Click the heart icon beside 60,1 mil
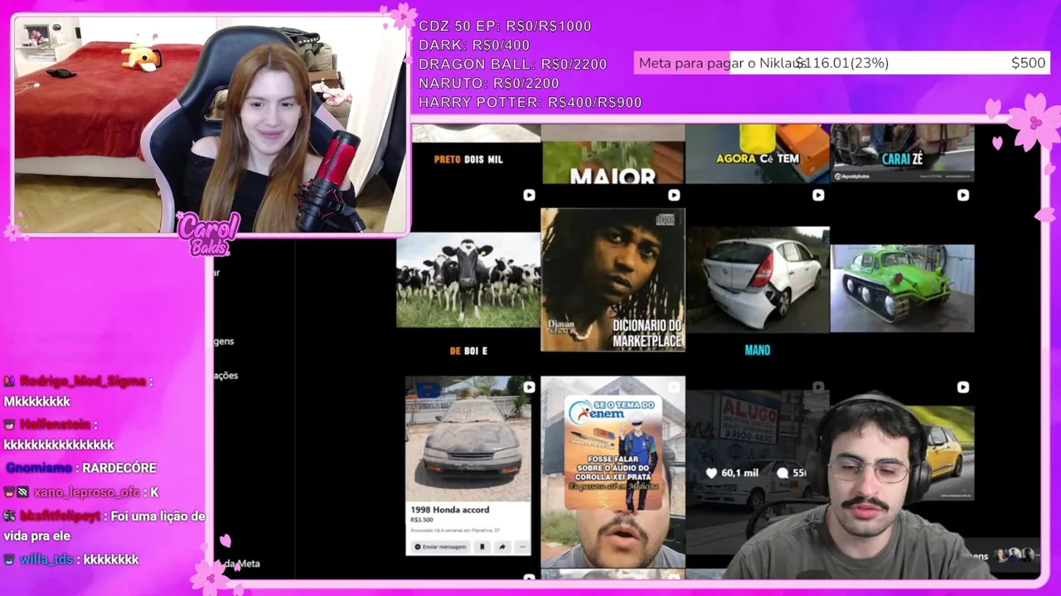The height and width of the screenshot is (596, 1061). click(x=711, y=473)
